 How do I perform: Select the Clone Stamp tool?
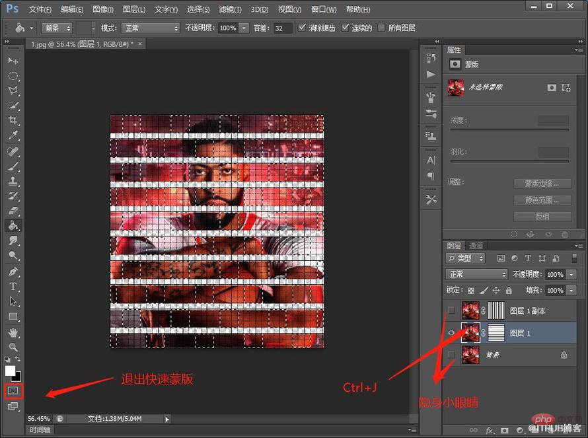point(13,181)
